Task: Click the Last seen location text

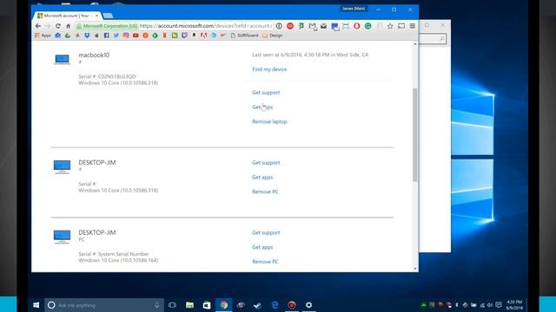Action: click(310, 55)
